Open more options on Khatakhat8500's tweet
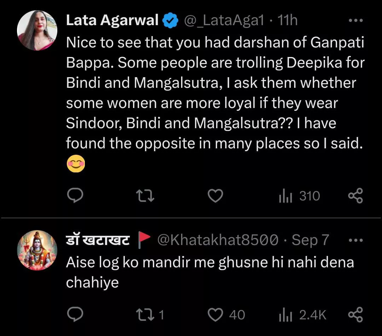The width and height of the screenshot is (382, 336). pyautogui.click(x=355, y=240)
